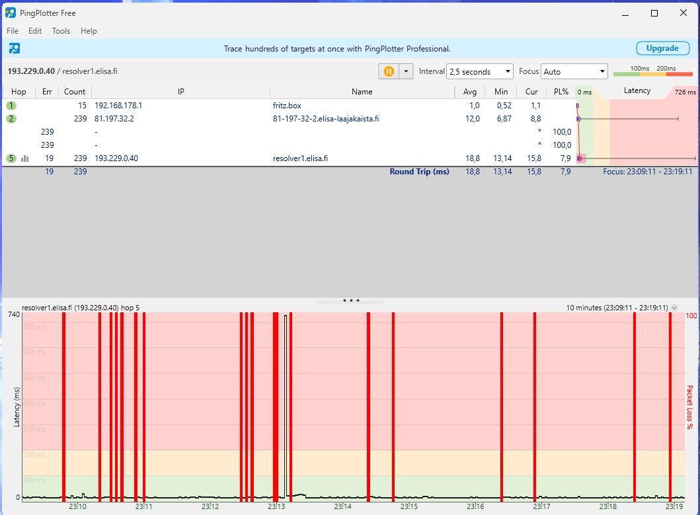The image size is (700, 515).
Task: Click the PingPlotter logo in the banner
Action: click(14, 48)
